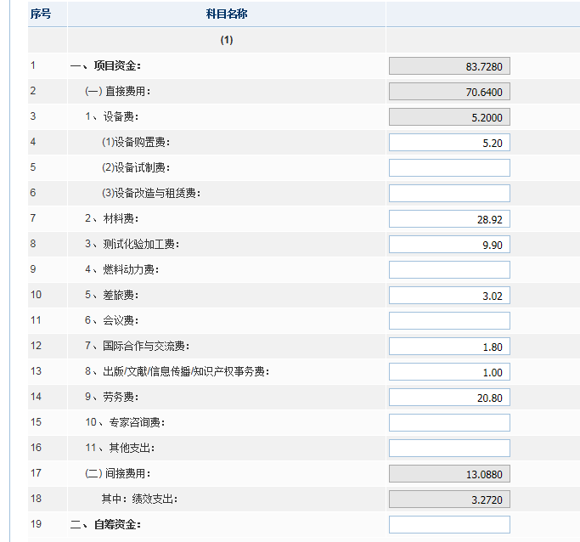This screenshot has width=580, height=542.
Task: Click the 11、其他支出 label
Action: click(121, 448)
